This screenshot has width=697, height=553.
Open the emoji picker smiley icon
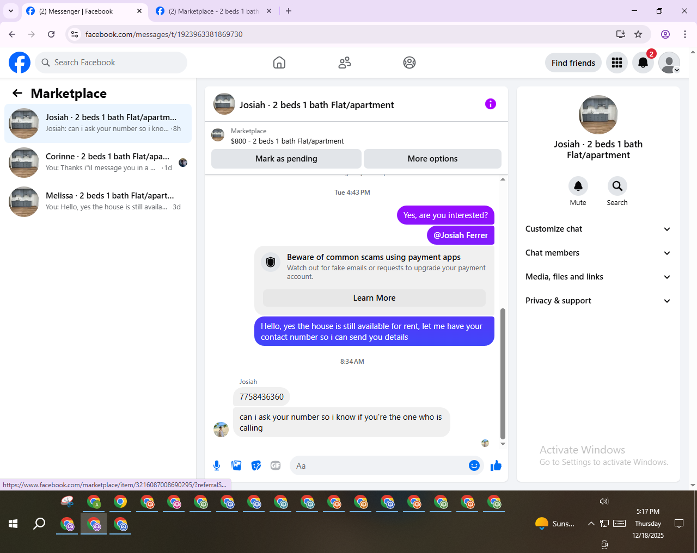tap(474, 465)
